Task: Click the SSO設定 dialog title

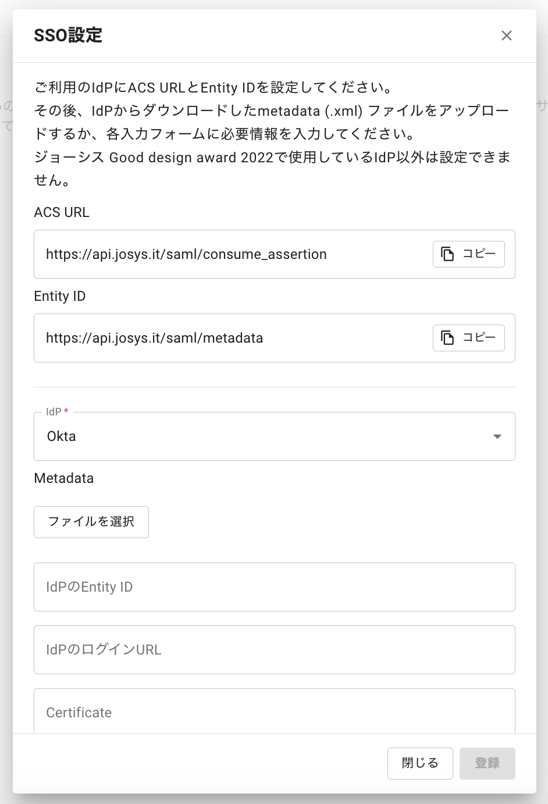Action: [68, 35]
